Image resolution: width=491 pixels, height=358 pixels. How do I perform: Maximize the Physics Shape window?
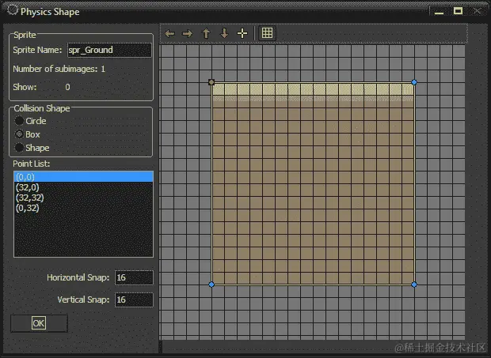coord(458,11)
